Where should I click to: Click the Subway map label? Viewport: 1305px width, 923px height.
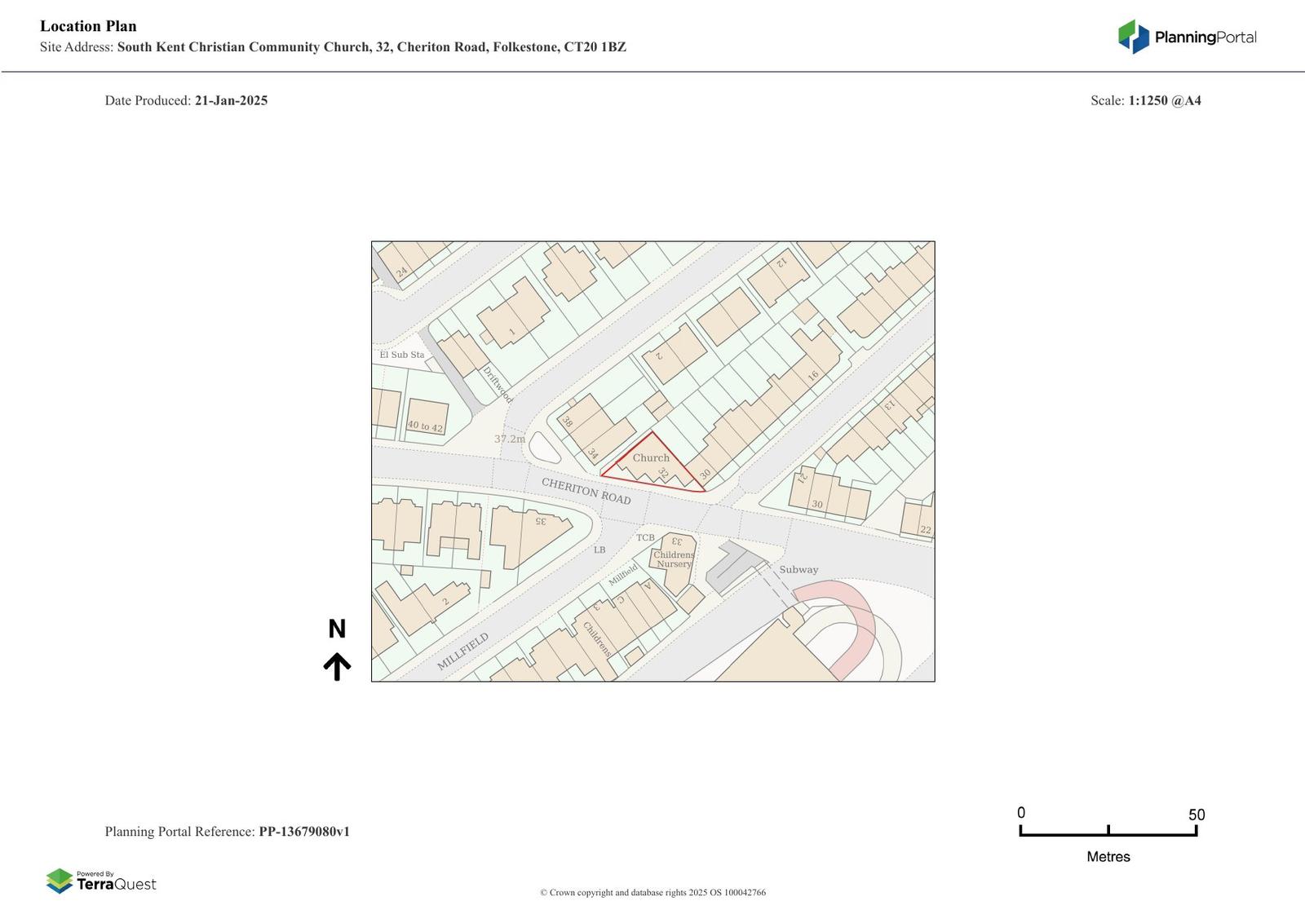[798, 570]
